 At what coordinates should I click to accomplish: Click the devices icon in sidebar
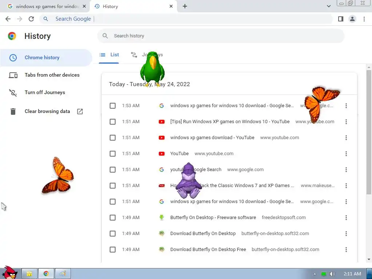13,75
